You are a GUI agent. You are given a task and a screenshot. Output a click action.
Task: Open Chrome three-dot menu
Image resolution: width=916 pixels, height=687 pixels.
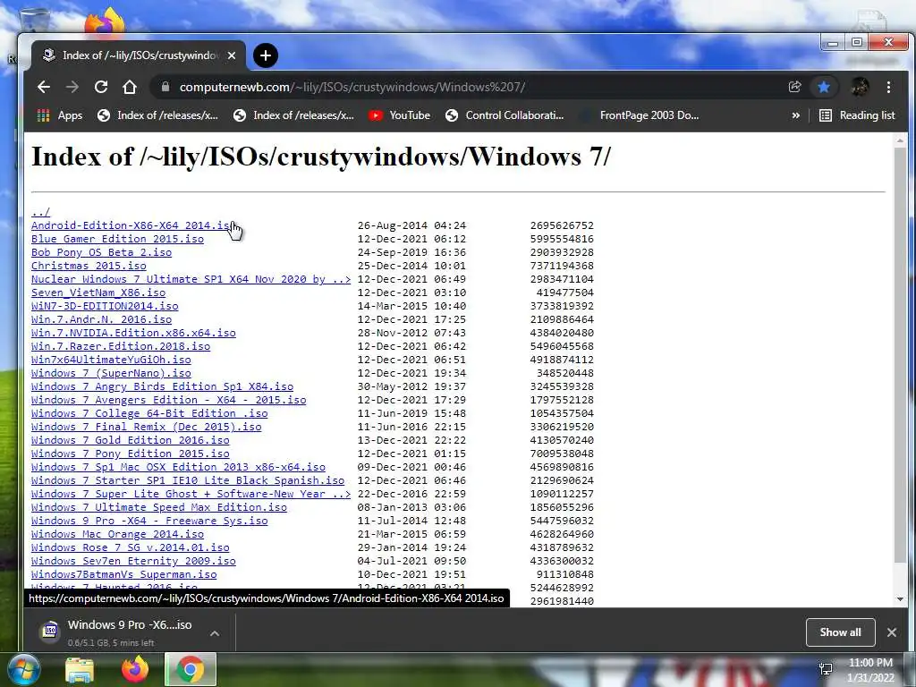[888, 87]
